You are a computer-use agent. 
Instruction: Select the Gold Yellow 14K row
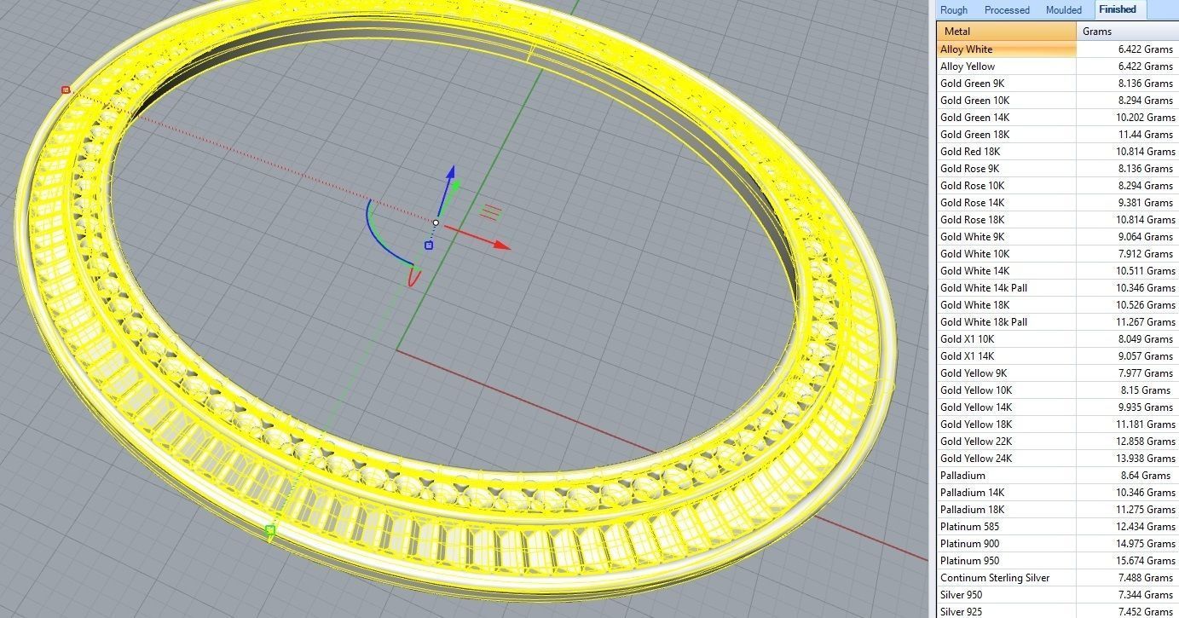pyautogui.click(x=1057, y=407)
